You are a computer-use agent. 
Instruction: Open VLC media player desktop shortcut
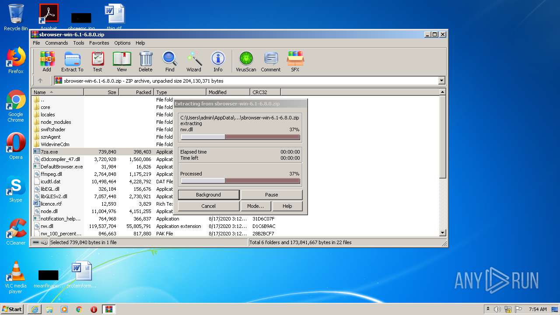[16, 277]
